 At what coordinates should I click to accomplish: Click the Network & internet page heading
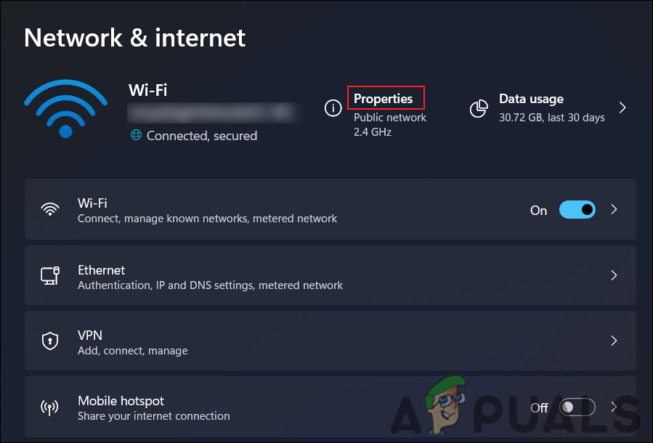(134, 38)
